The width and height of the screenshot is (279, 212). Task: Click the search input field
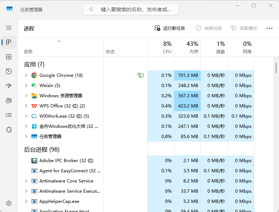[x=131, y=9]
